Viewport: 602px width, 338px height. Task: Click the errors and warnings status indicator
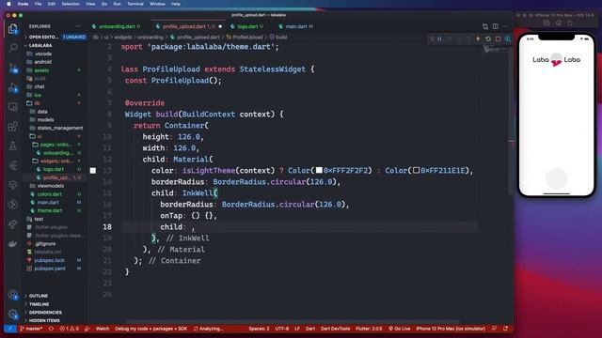click(70, 329)
